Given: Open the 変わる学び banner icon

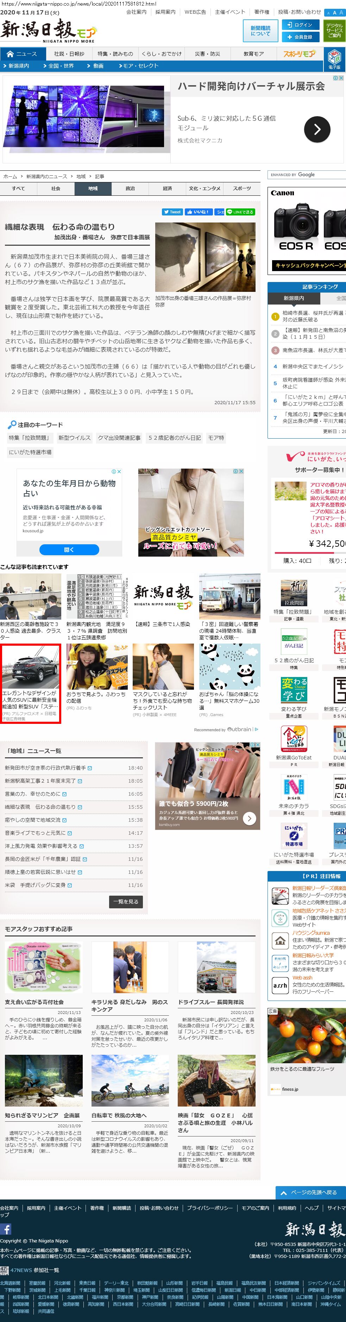Looking at the screenshot, I should (294, 690).
